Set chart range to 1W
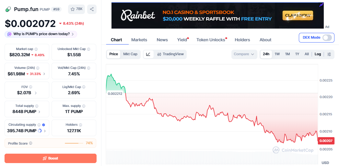The height and width of the screenshot is (166, 339). [277, 54]
